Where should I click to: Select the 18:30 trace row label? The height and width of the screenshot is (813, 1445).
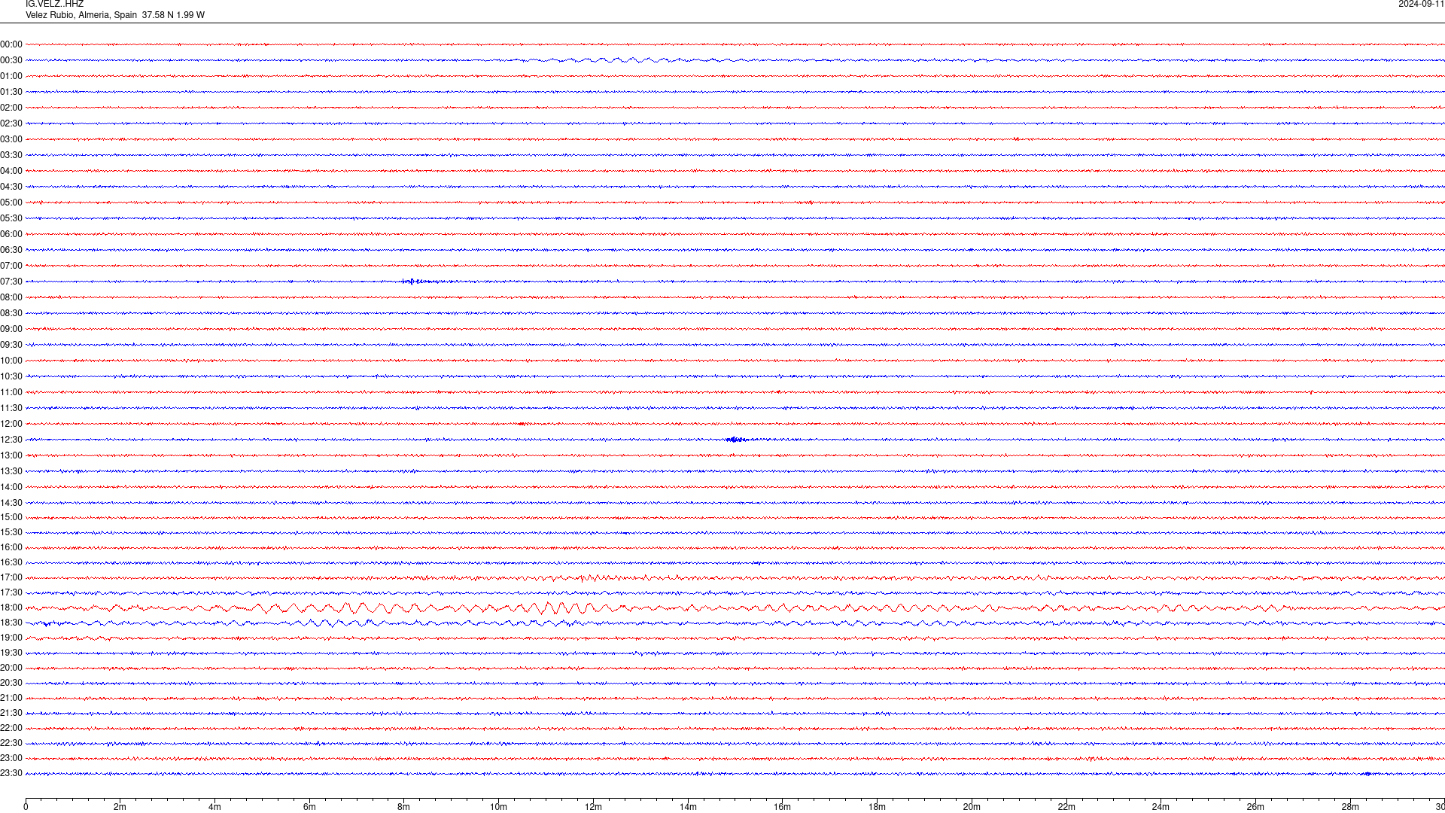11,623
